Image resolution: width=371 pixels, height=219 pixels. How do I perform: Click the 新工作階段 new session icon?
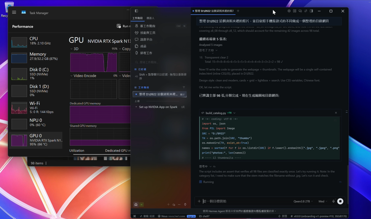(137, 26)
